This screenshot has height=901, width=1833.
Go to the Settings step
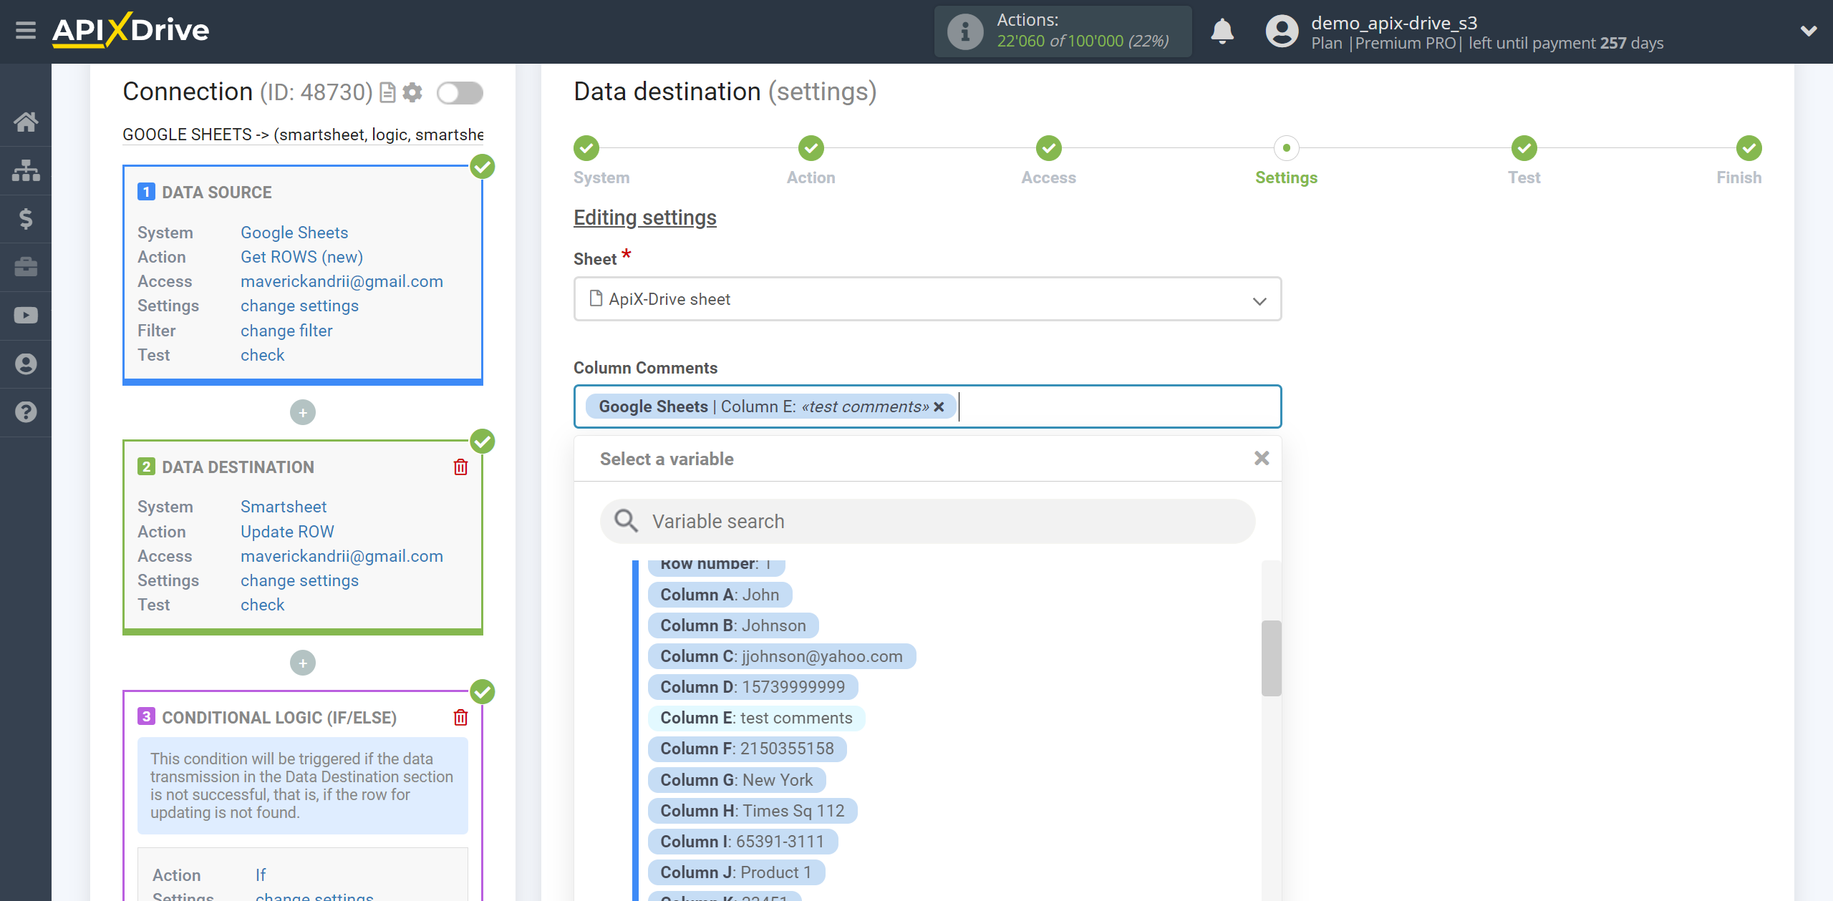coord(1286,148)
